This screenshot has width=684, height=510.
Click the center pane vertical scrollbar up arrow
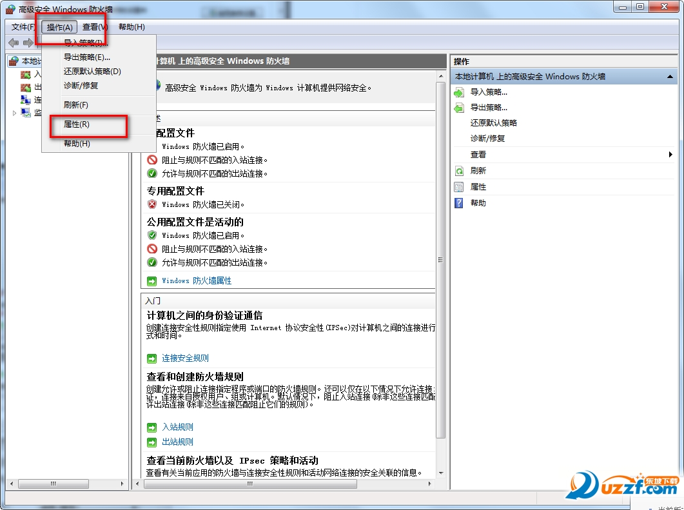pyautogui.click(x=441, y=76)
